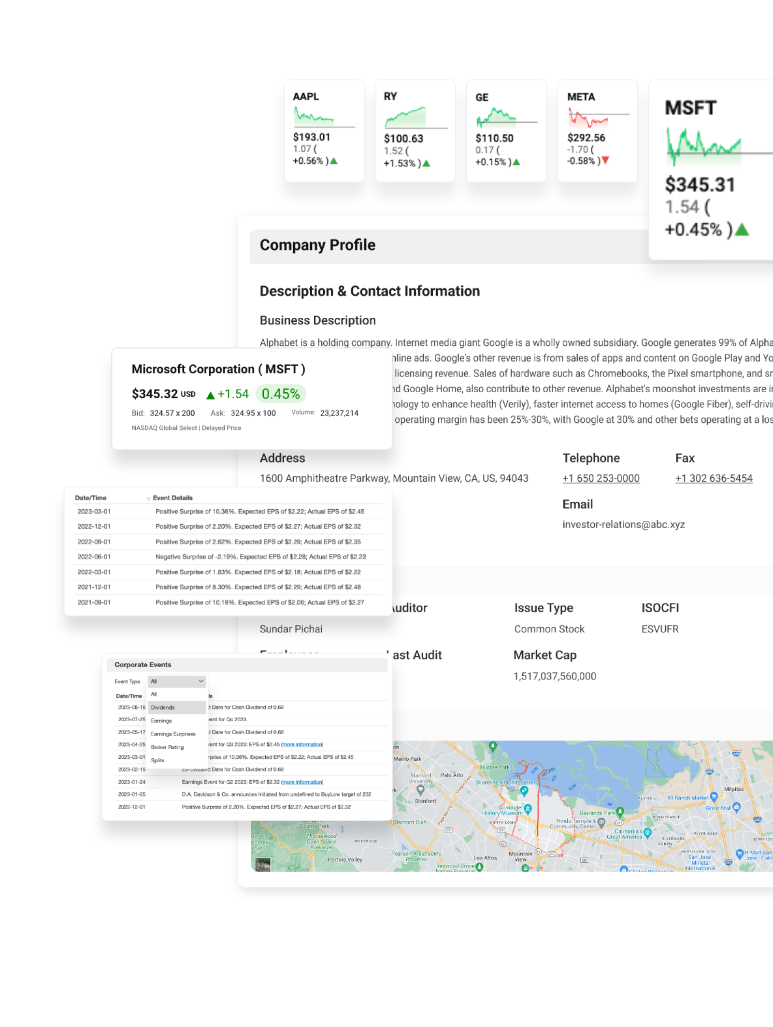The width and height of the screenshot is (773, 1027).
Task: Click the telephone number +1 650 253-0000
Action: (601, 478)
